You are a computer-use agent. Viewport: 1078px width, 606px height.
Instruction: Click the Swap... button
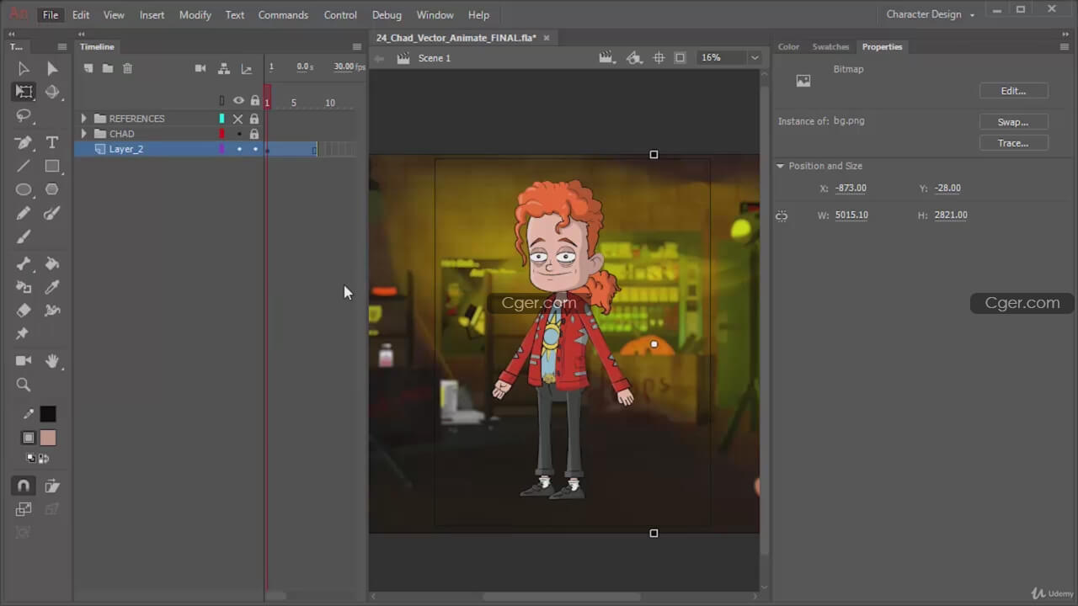(1013, 122)
